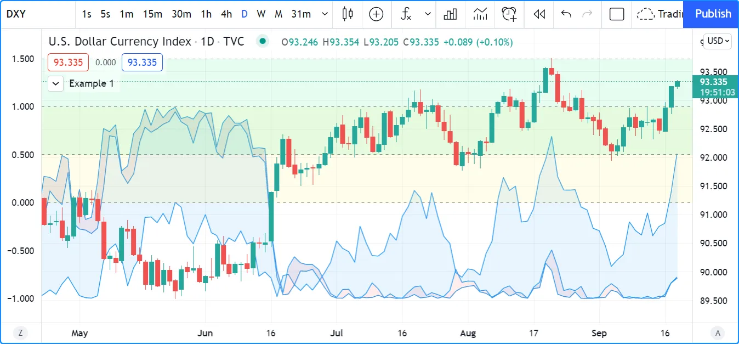Select the Example 1 indicator label
Screen dimensions: 739x344
click(x=92, y=83)
